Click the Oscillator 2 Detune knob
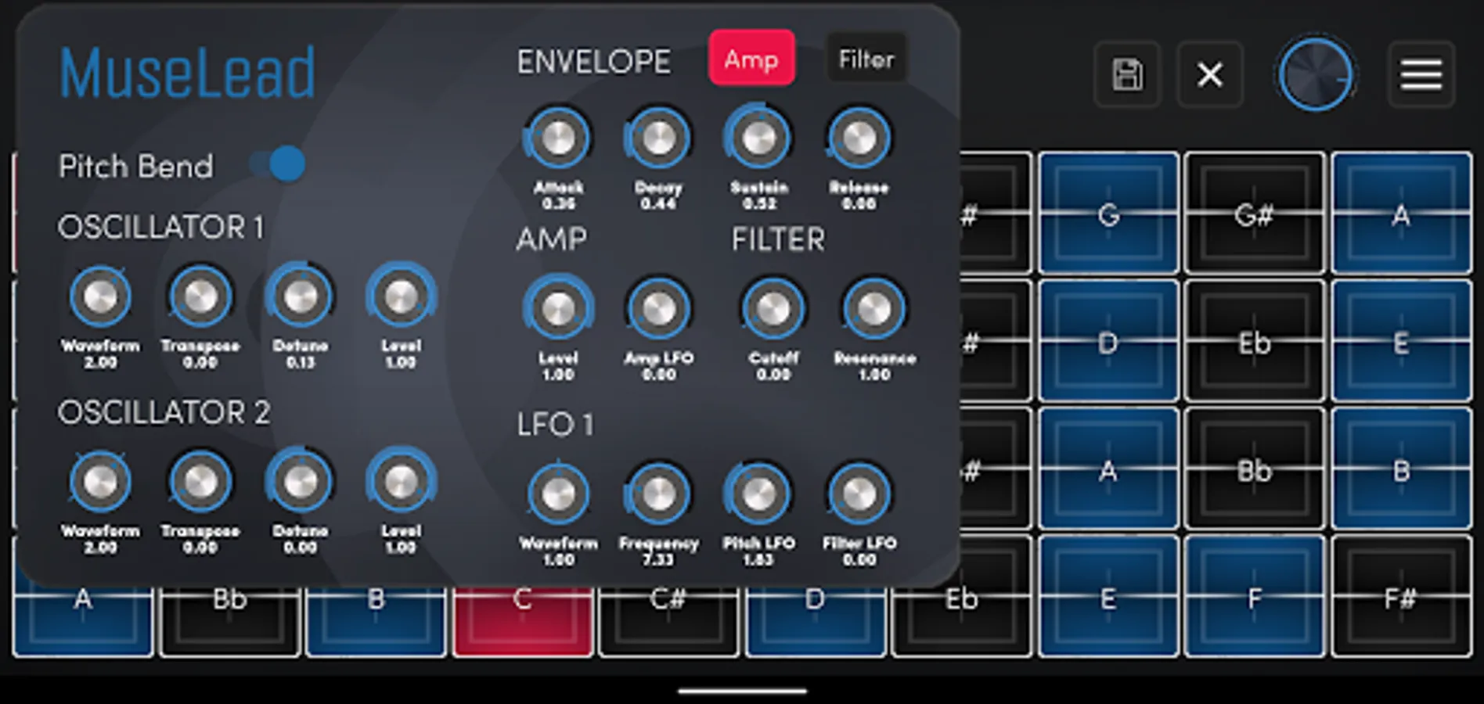The image size is (1484, 704). [x=301, y=482]
